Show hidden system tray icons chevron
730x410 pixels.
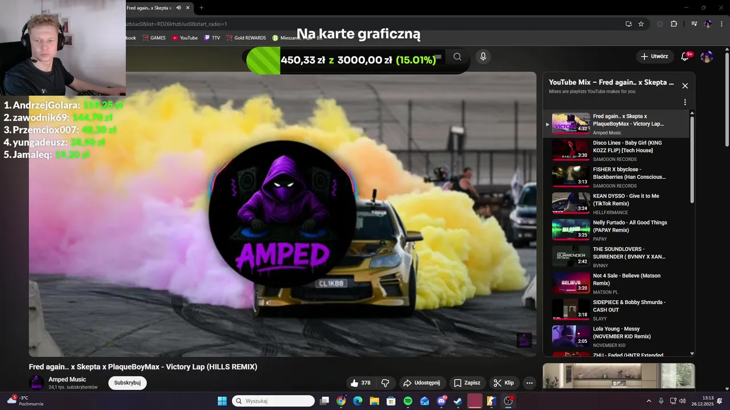click(x=648, y=401)
